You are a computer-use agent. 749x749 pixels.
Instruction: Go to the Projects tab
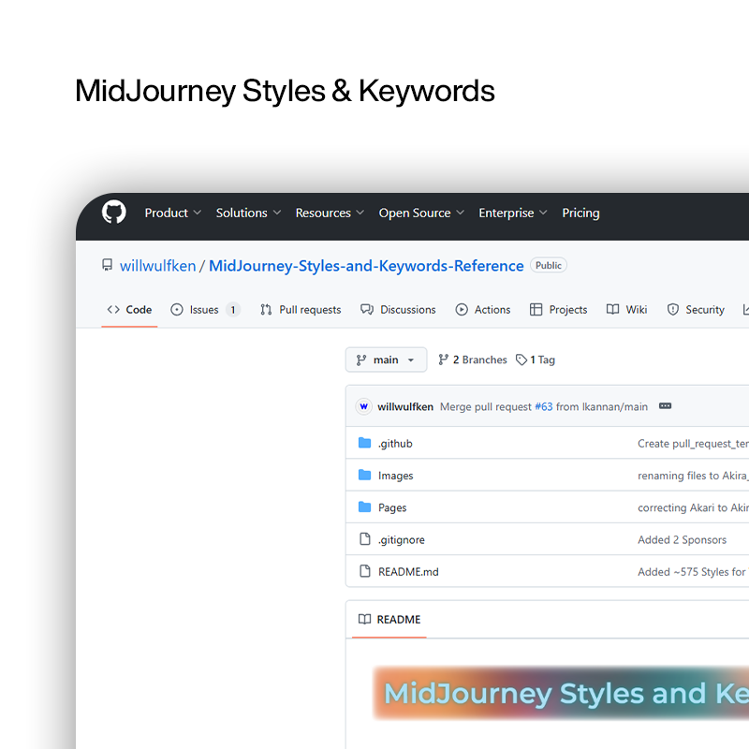click(558, 310)
